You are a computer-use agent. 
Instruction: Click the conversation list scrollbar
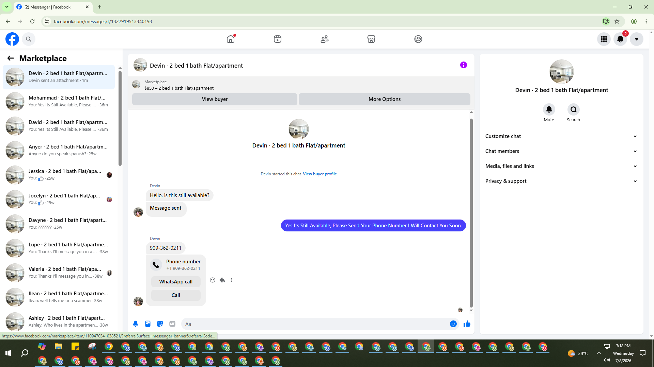coord(120,118)
